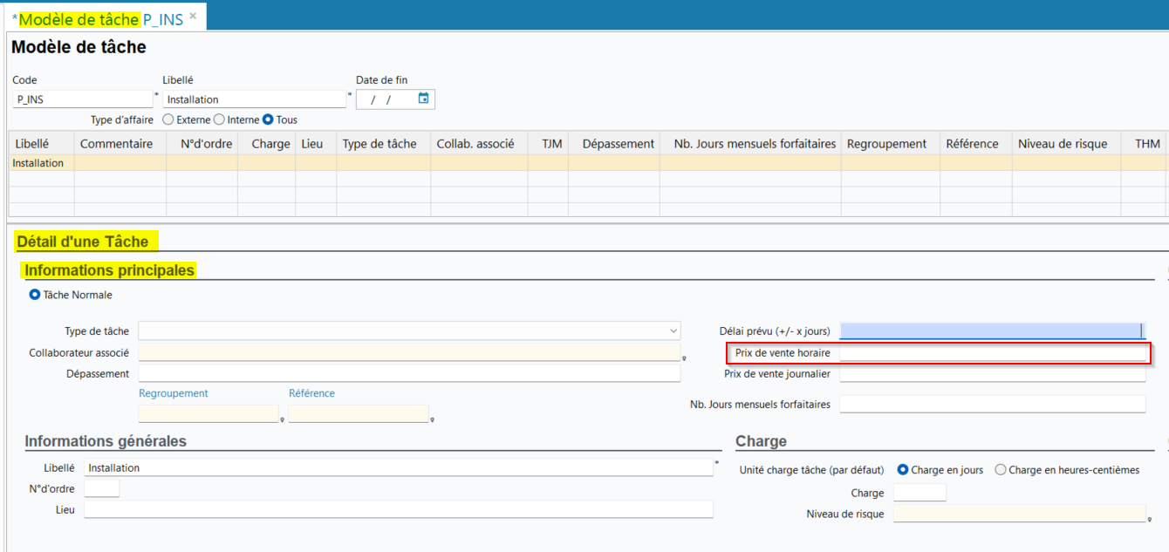Image resolution: width=1169 pixels, height=552 pixels.
Task: Click lookup icon beside Niveau de risque field
Action: click(x=1150, y=519)
